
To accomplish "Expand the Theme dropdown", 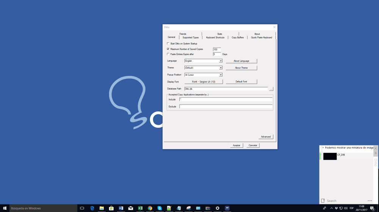I will coord(221,68).
